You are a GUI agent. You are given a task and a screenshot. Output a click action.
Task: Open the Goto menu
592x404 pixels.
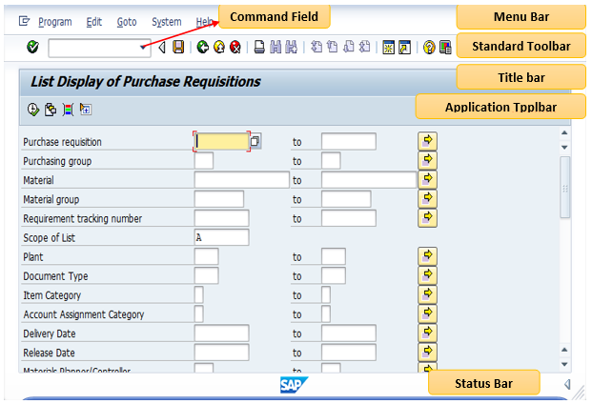[x=126, y=21]
